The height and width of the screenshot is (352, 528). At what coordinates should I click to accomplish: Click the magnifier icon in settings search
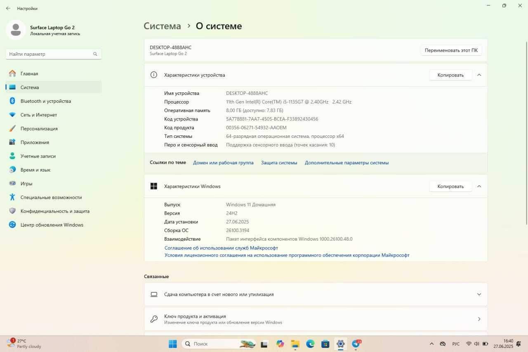95,54
